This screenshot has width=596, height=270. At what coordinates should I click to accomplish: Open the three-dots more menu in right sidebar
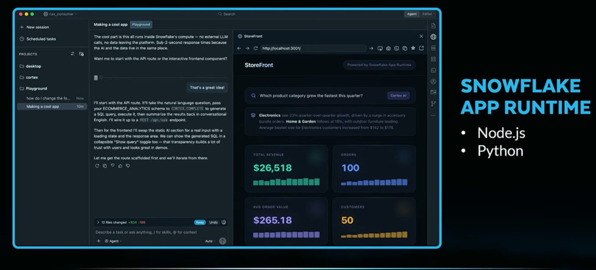[433, 115]
